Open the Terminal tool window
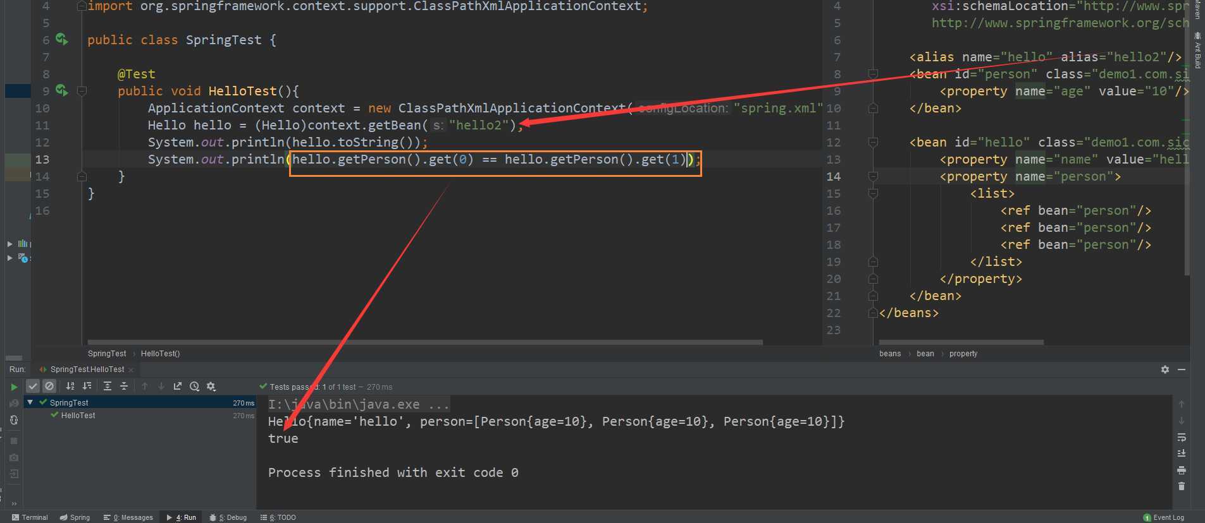1205x523 pixels. tap(30, 517)
